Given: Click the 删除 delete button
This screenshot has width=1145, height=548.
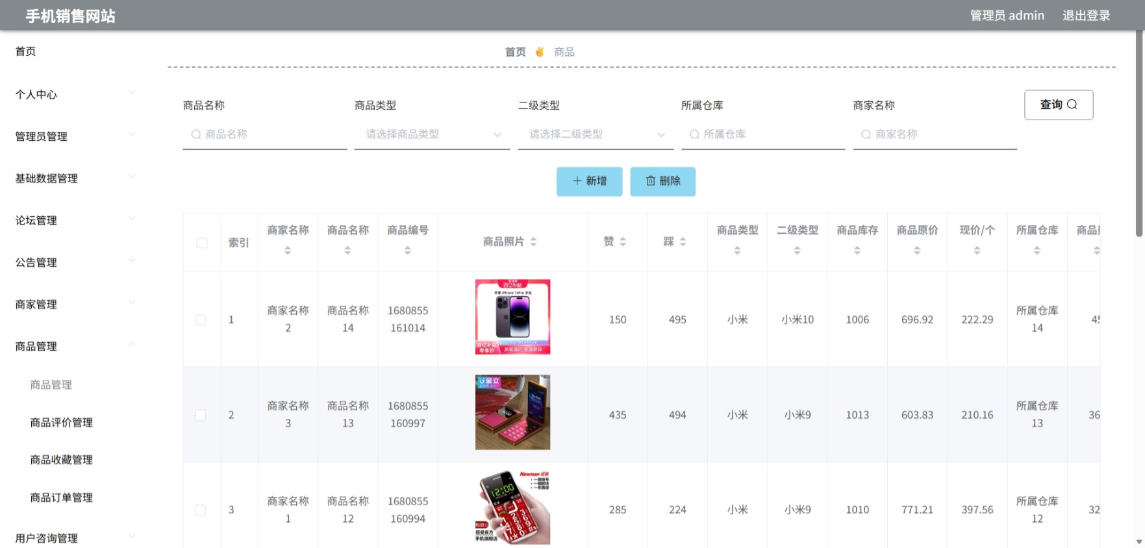Looking at the screenshot, I should (662, 181).
